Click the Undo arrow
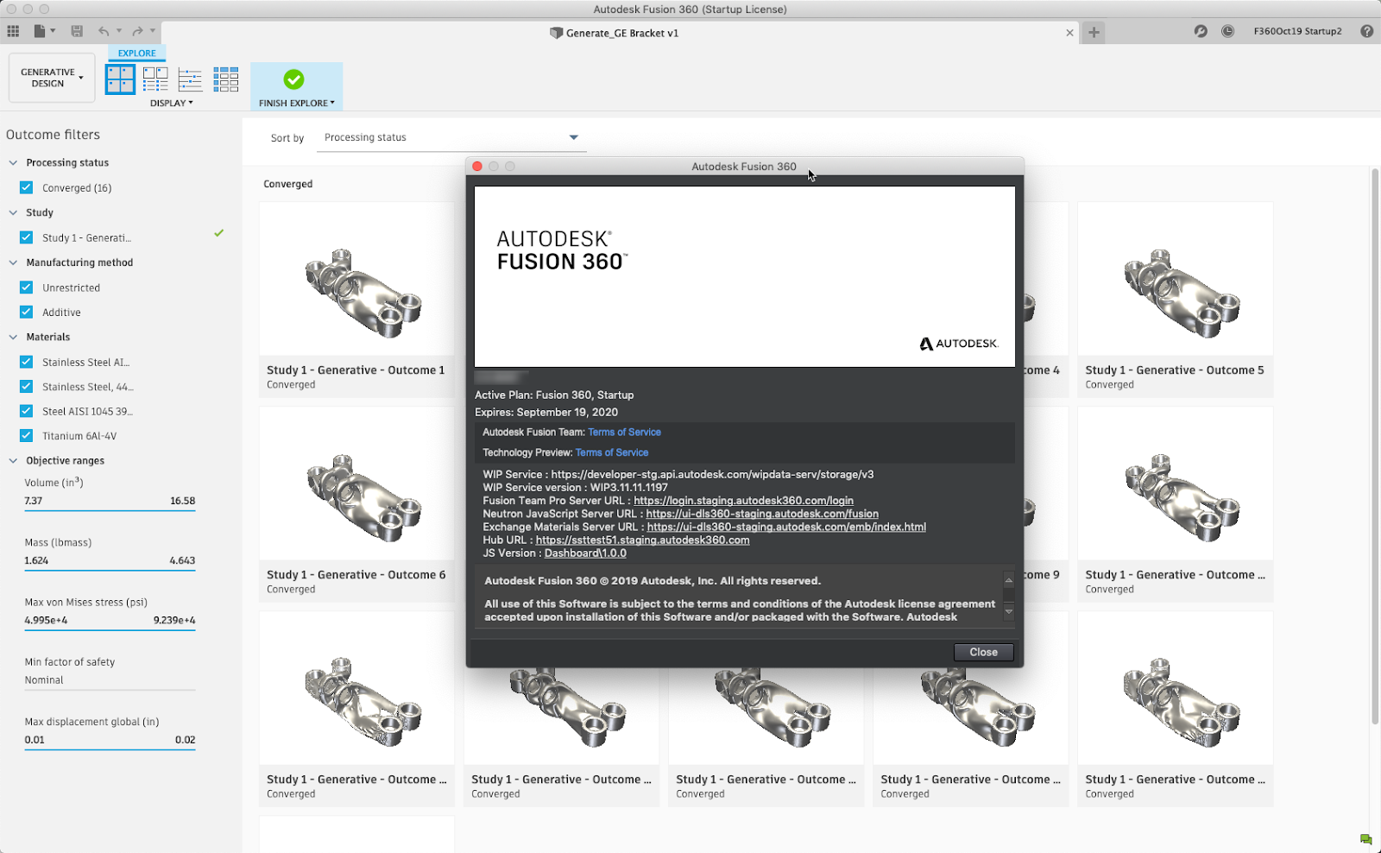 tap(104, 31)
